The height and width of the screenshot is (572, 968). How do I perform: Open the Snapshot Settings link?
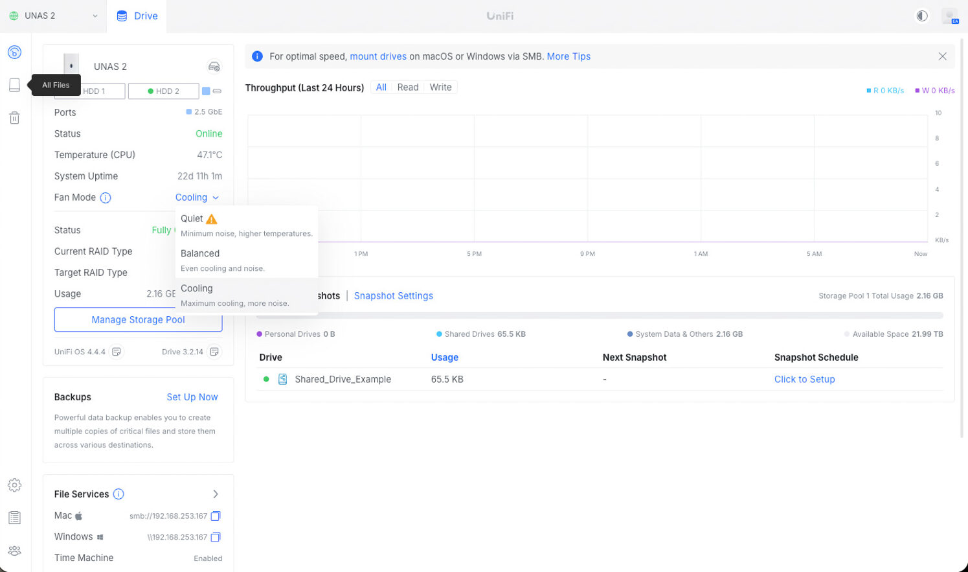tap(393, 296)
